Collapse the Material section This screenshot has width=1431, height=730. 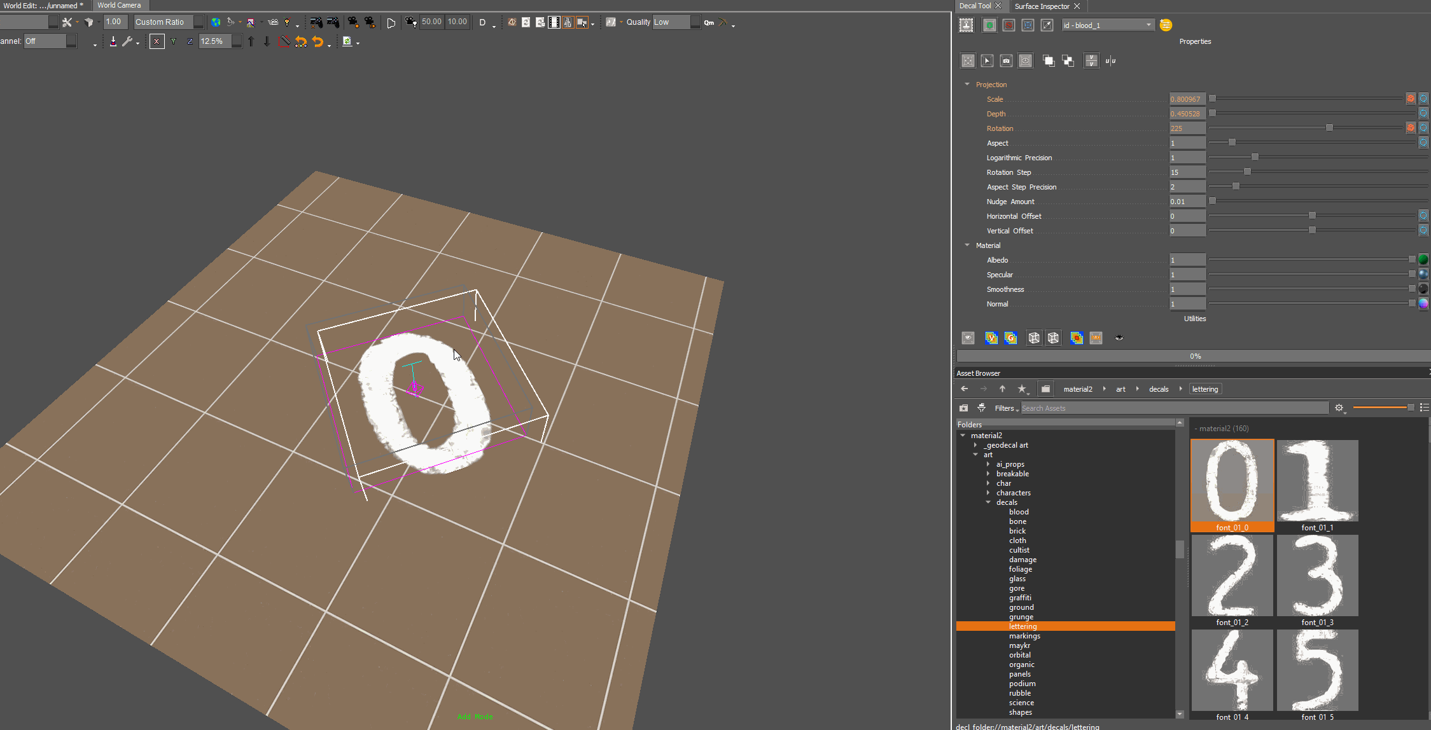point(967,245)
